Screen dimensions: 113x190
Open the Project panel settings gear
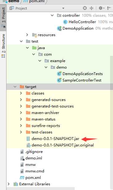click(x=101, y=8)
